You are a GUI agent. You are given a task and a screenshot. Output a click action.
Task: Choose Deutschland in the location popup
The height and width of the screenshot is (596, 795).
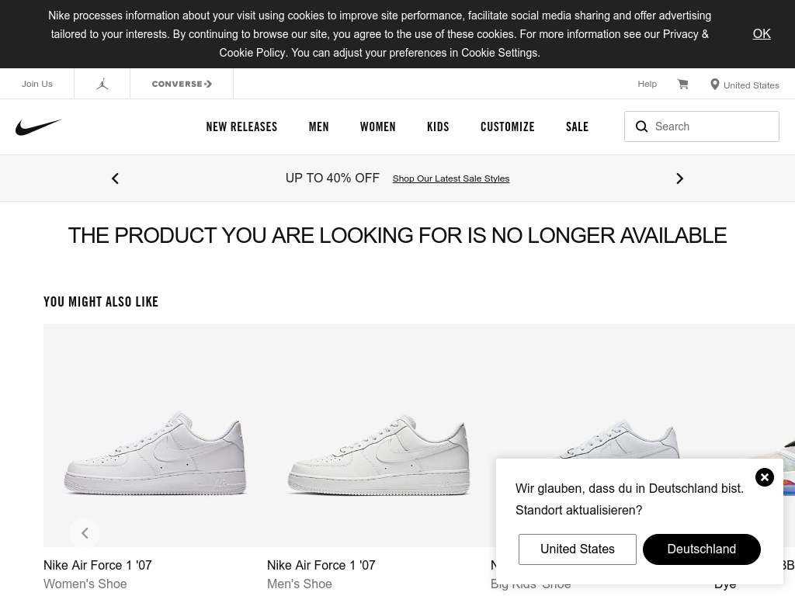coord(701,549)
